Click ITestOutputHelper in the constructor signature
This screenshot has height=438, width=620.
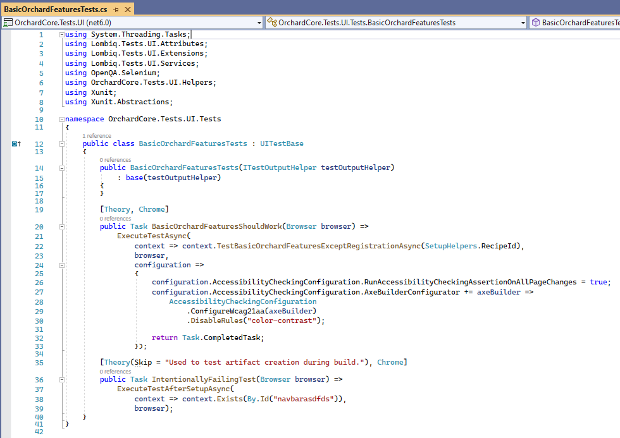tap(280, 167)
